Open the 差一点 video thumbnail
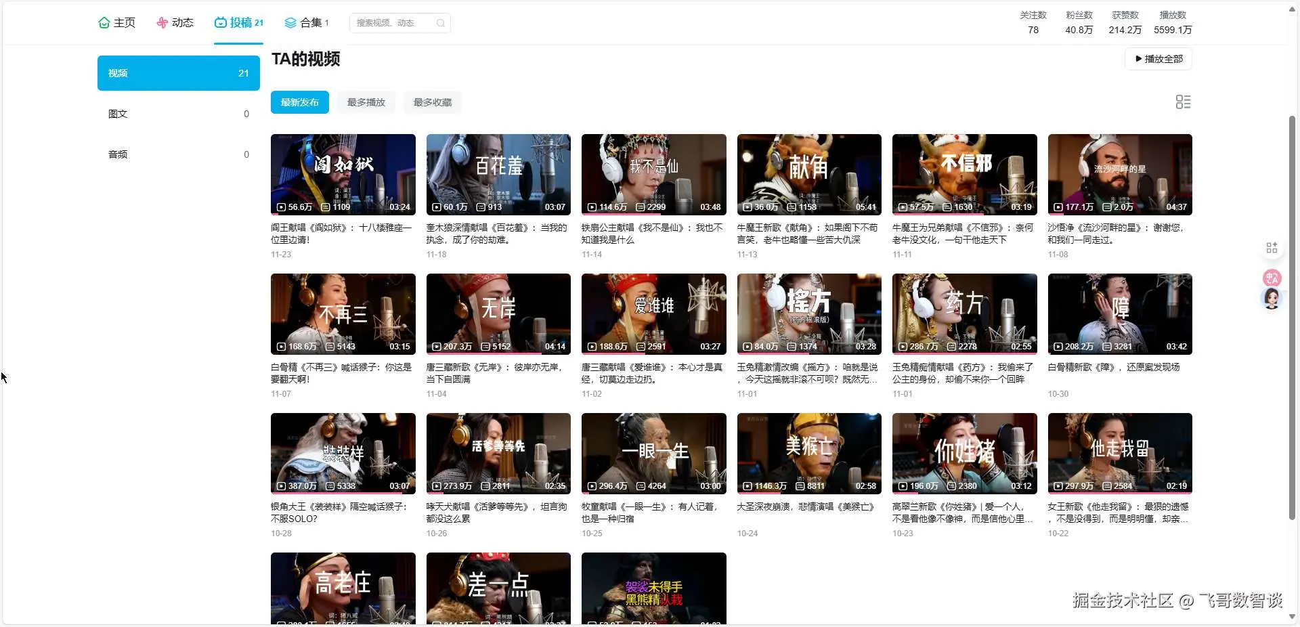 pyautogui.click(x=498, y=588)
